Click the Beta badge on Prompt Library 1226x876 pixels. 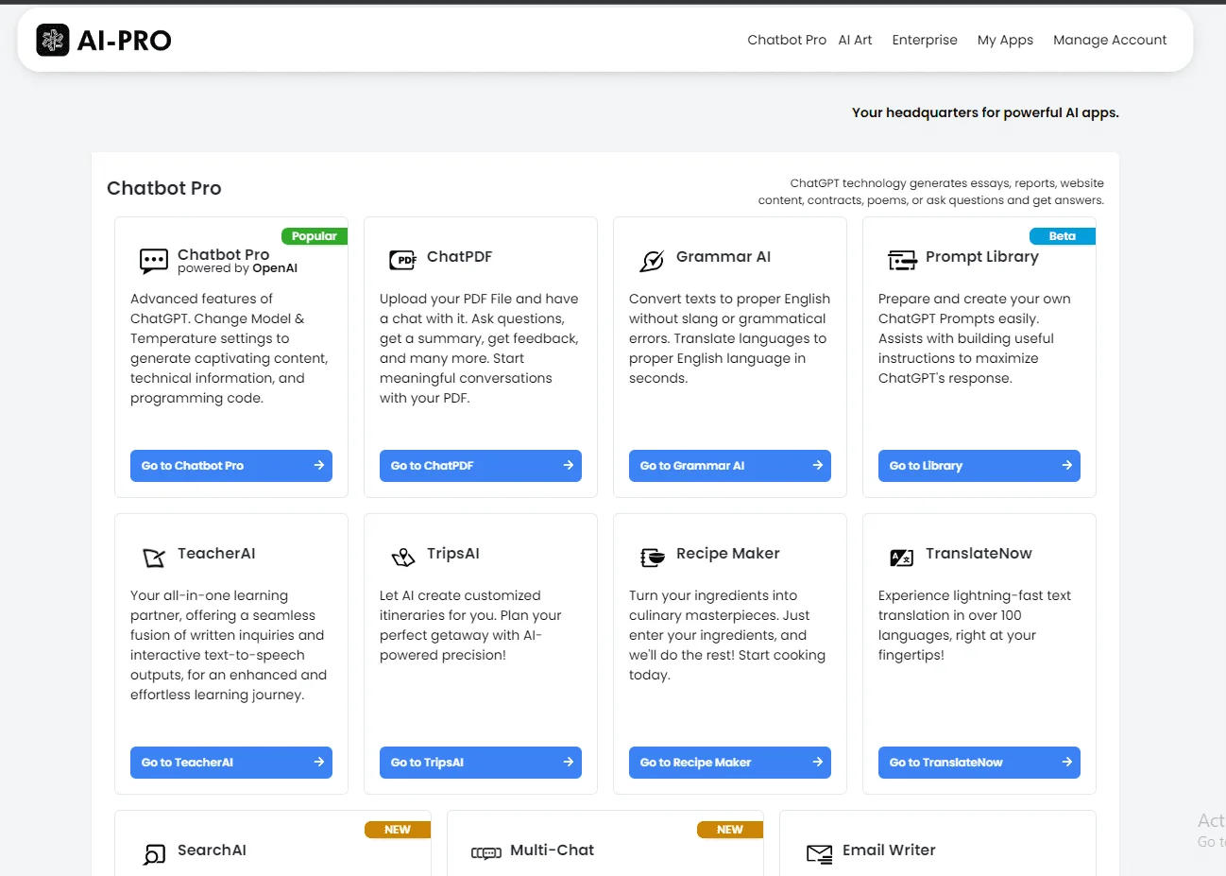pyautogui.click(x=1063, y=236)
